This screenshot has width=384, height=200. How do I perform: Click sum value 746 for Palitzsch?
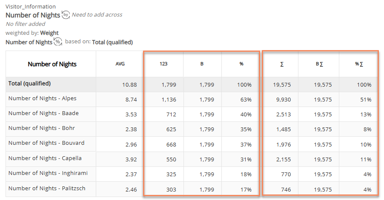pyautogui.click(x=286, y=189)
